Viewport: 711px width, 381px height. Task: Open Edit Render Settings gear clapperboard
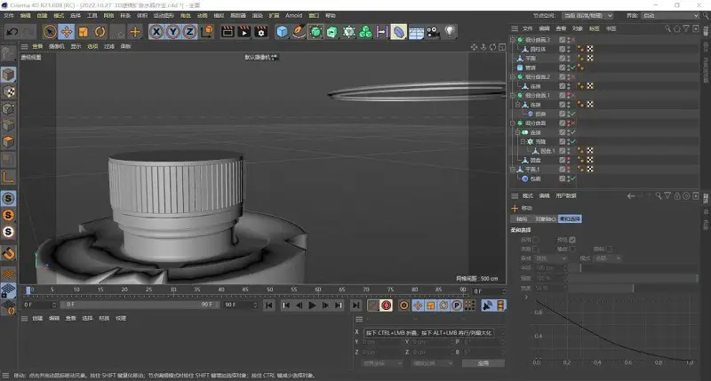(261, 32)
